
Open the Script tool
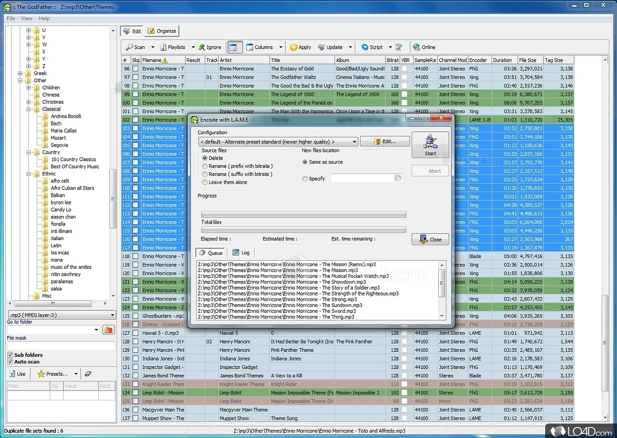click(372, 47)
